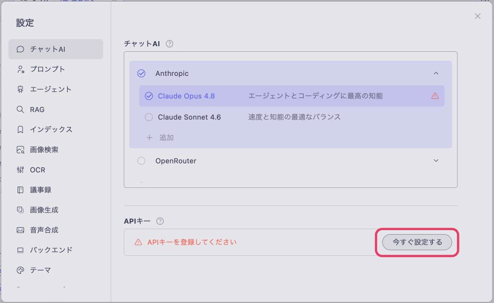
Task: Click the OpenRouter provider label
Action: click(176, 161)
